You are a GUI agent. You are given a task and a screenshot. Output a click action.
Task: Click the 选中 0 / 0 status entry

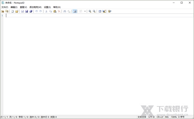(35, 117)
